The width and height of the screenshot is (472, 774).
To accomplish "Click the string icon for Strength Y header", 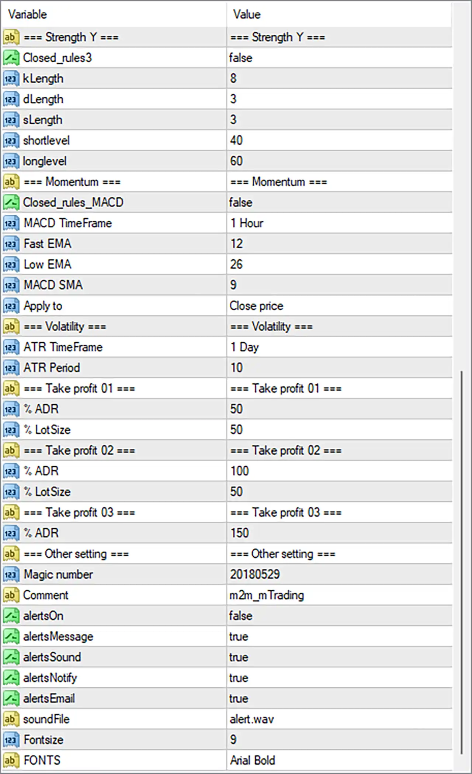I will coord(11,37).
